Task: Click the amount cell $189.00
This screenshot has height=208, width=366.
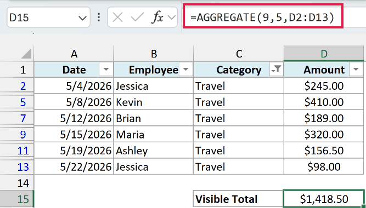Action: [x=324, y=118]
